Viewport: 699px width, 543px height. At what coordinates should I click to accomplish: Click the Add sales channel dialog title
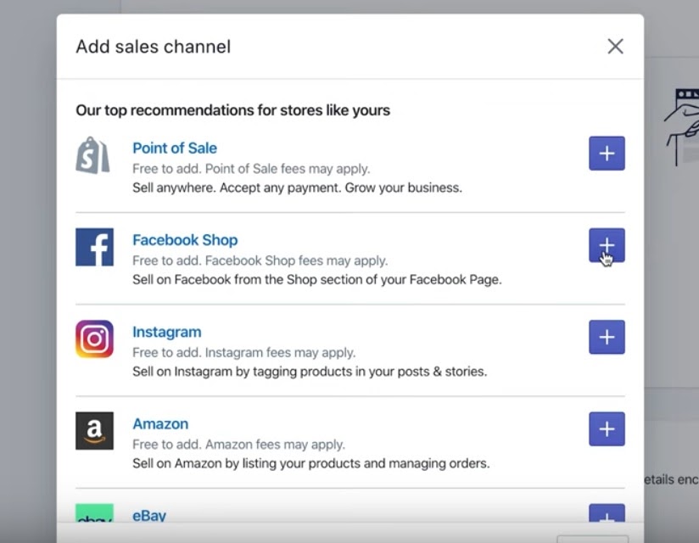153,47
